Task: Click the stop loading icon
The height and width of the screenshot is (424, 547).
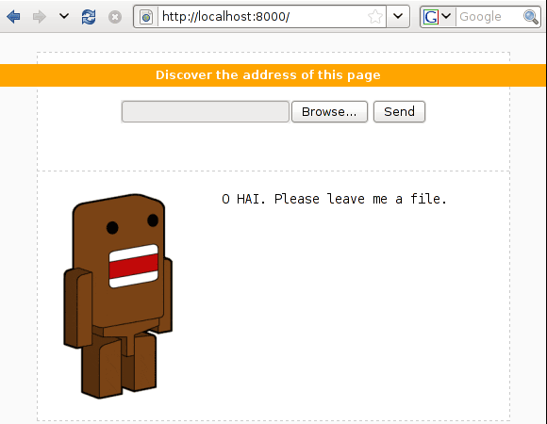Action: (x=115, y=17)
